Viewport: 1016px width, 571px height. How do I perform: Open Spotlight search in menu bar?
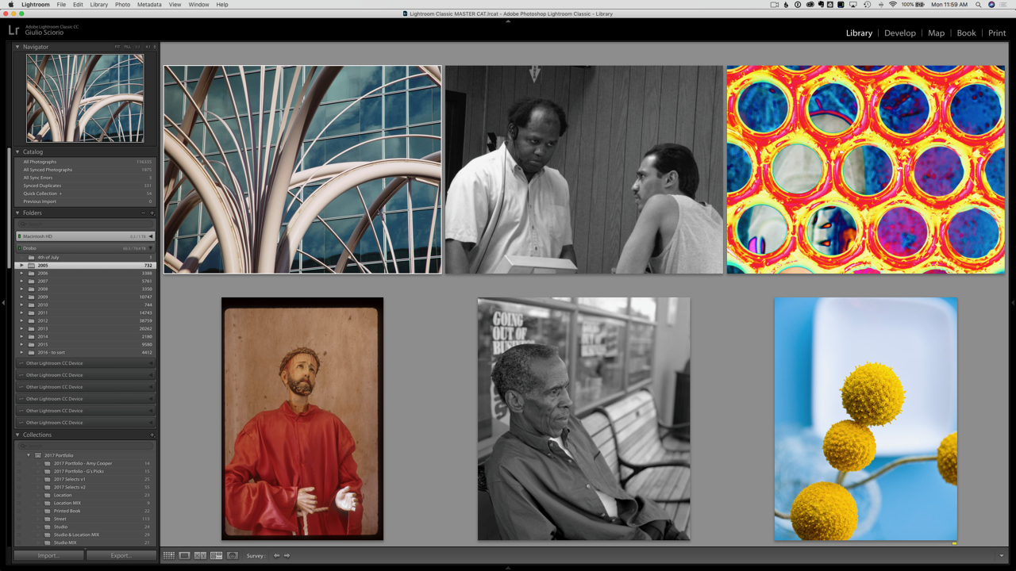[978, 5]
